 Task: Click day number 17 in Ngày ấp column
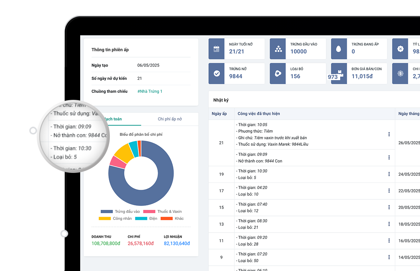point(221,191)
